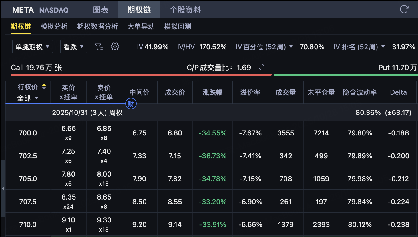Open the 个股资料 tab
418x237 pixels.
point(185,10)
